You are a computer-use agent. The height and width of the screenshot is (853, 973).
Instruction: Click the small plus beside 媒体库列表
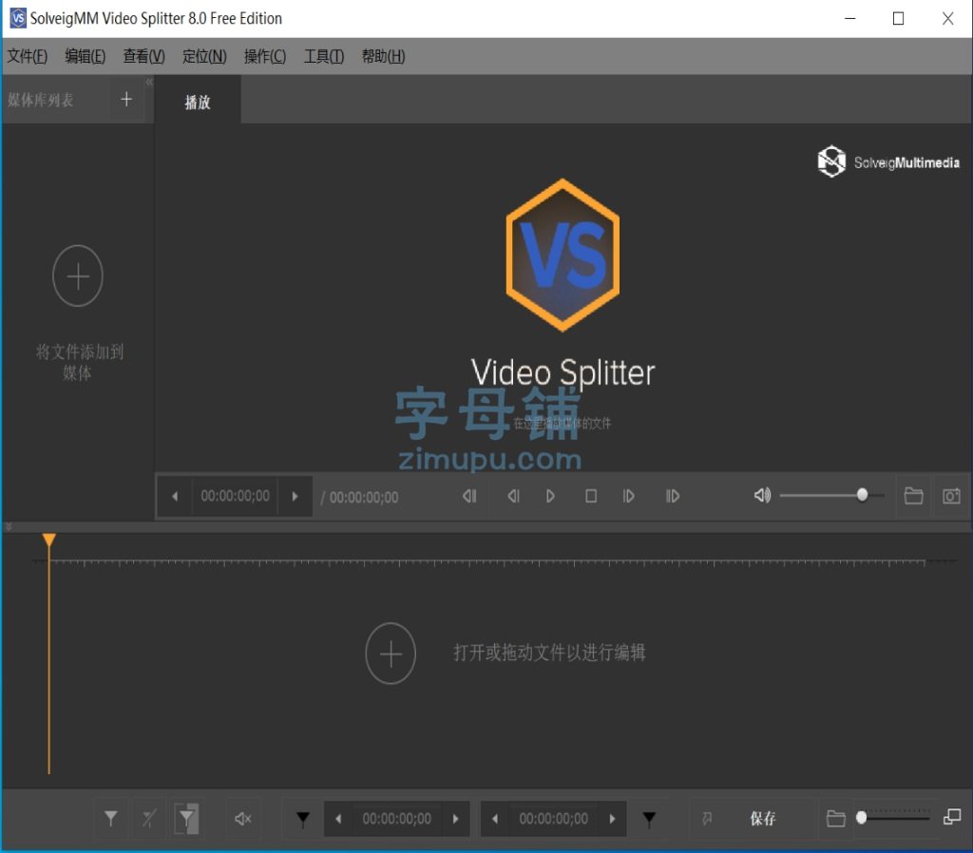(x=126, y=99)
